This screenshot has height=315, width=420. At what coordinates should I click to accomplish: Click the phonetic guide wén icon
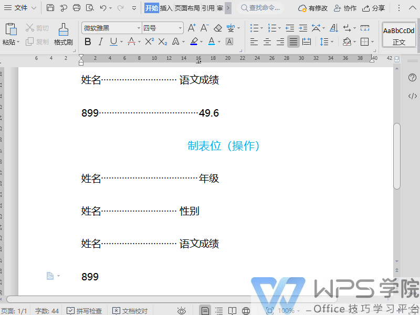coord(230,28)
